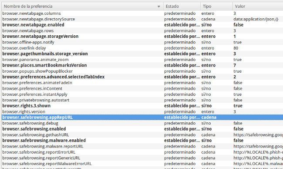Select browser.popups.showPopupBlocker preference
Image resolution: width=283 pixels, height=169 pixels.
click(142, 71)
